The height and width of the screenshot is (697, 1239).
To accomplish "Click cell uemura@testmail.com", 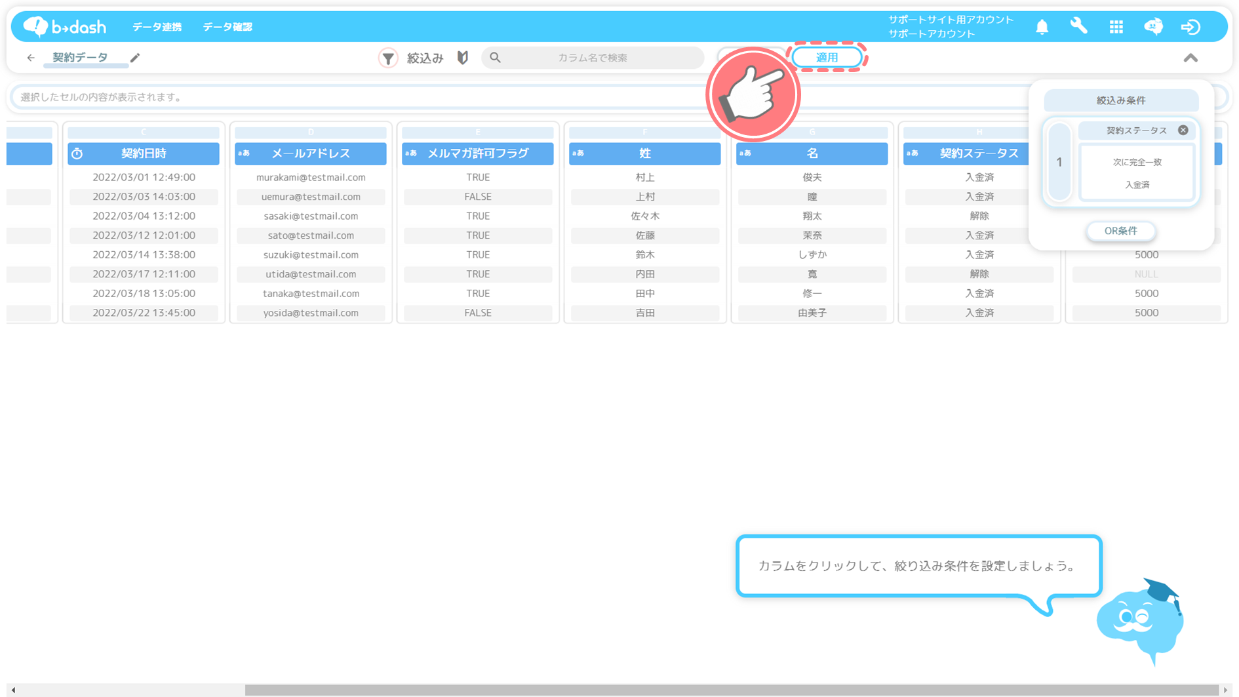I will pos(311,197).
